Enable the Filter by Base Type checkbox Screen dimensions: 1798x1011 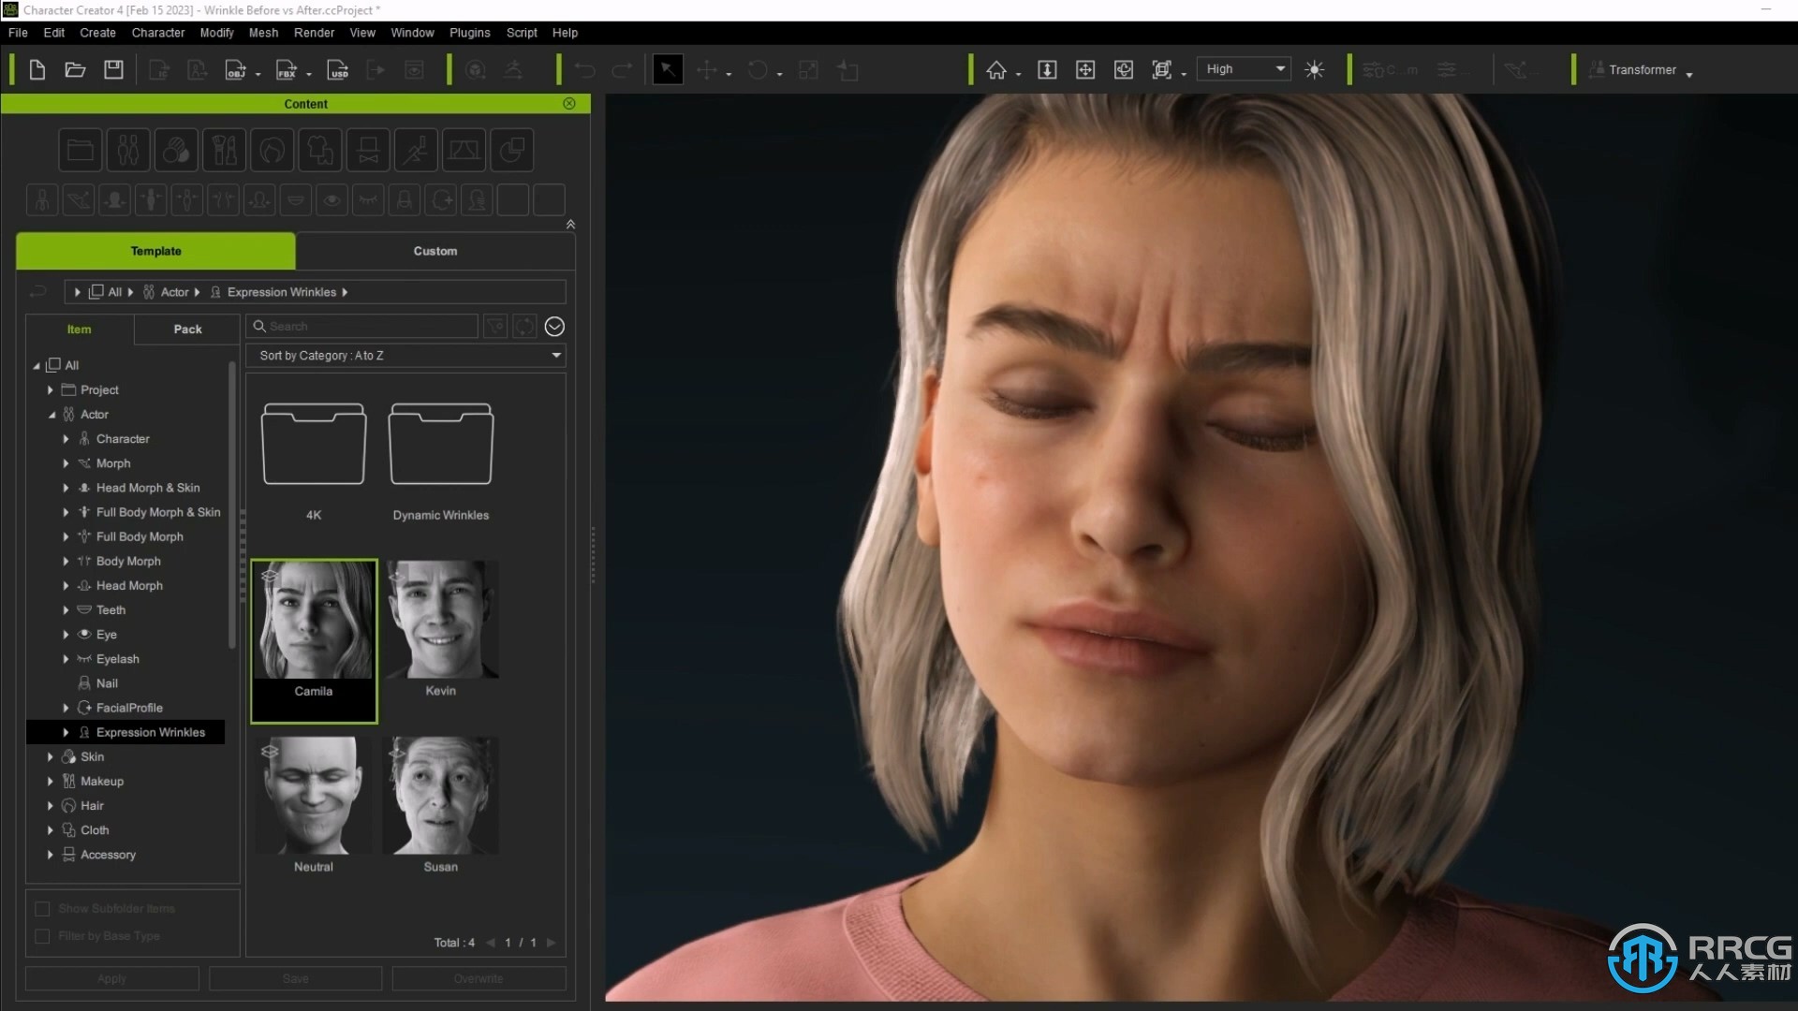42,936
